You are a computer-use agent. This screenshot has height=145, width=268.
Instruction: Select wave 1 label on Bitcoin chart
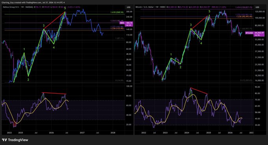pos(171,54)
